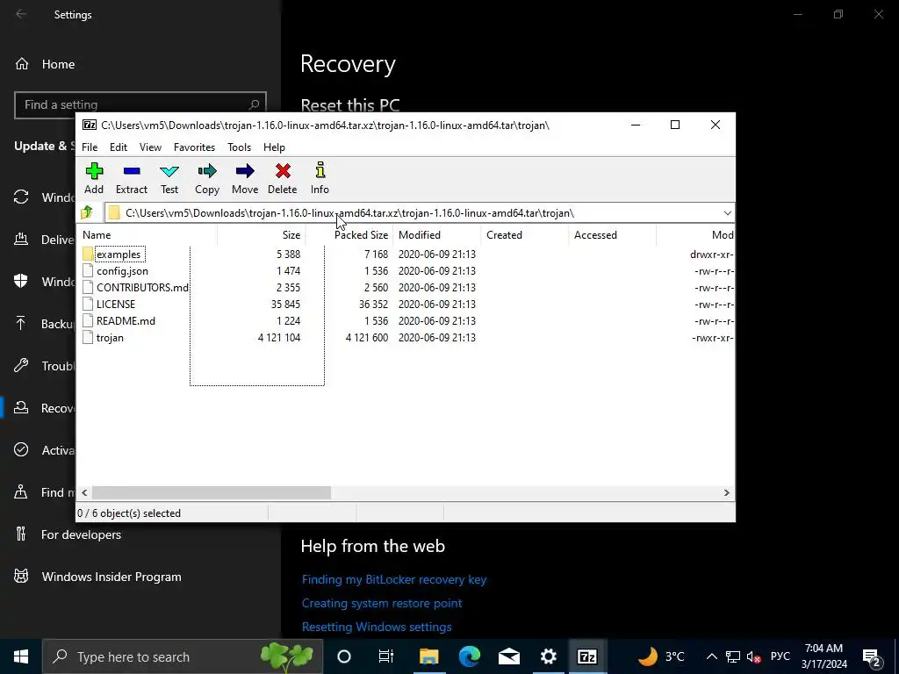Click the Find a setting search box
Viewport: 899px width, 674px height.
point(140,105)
